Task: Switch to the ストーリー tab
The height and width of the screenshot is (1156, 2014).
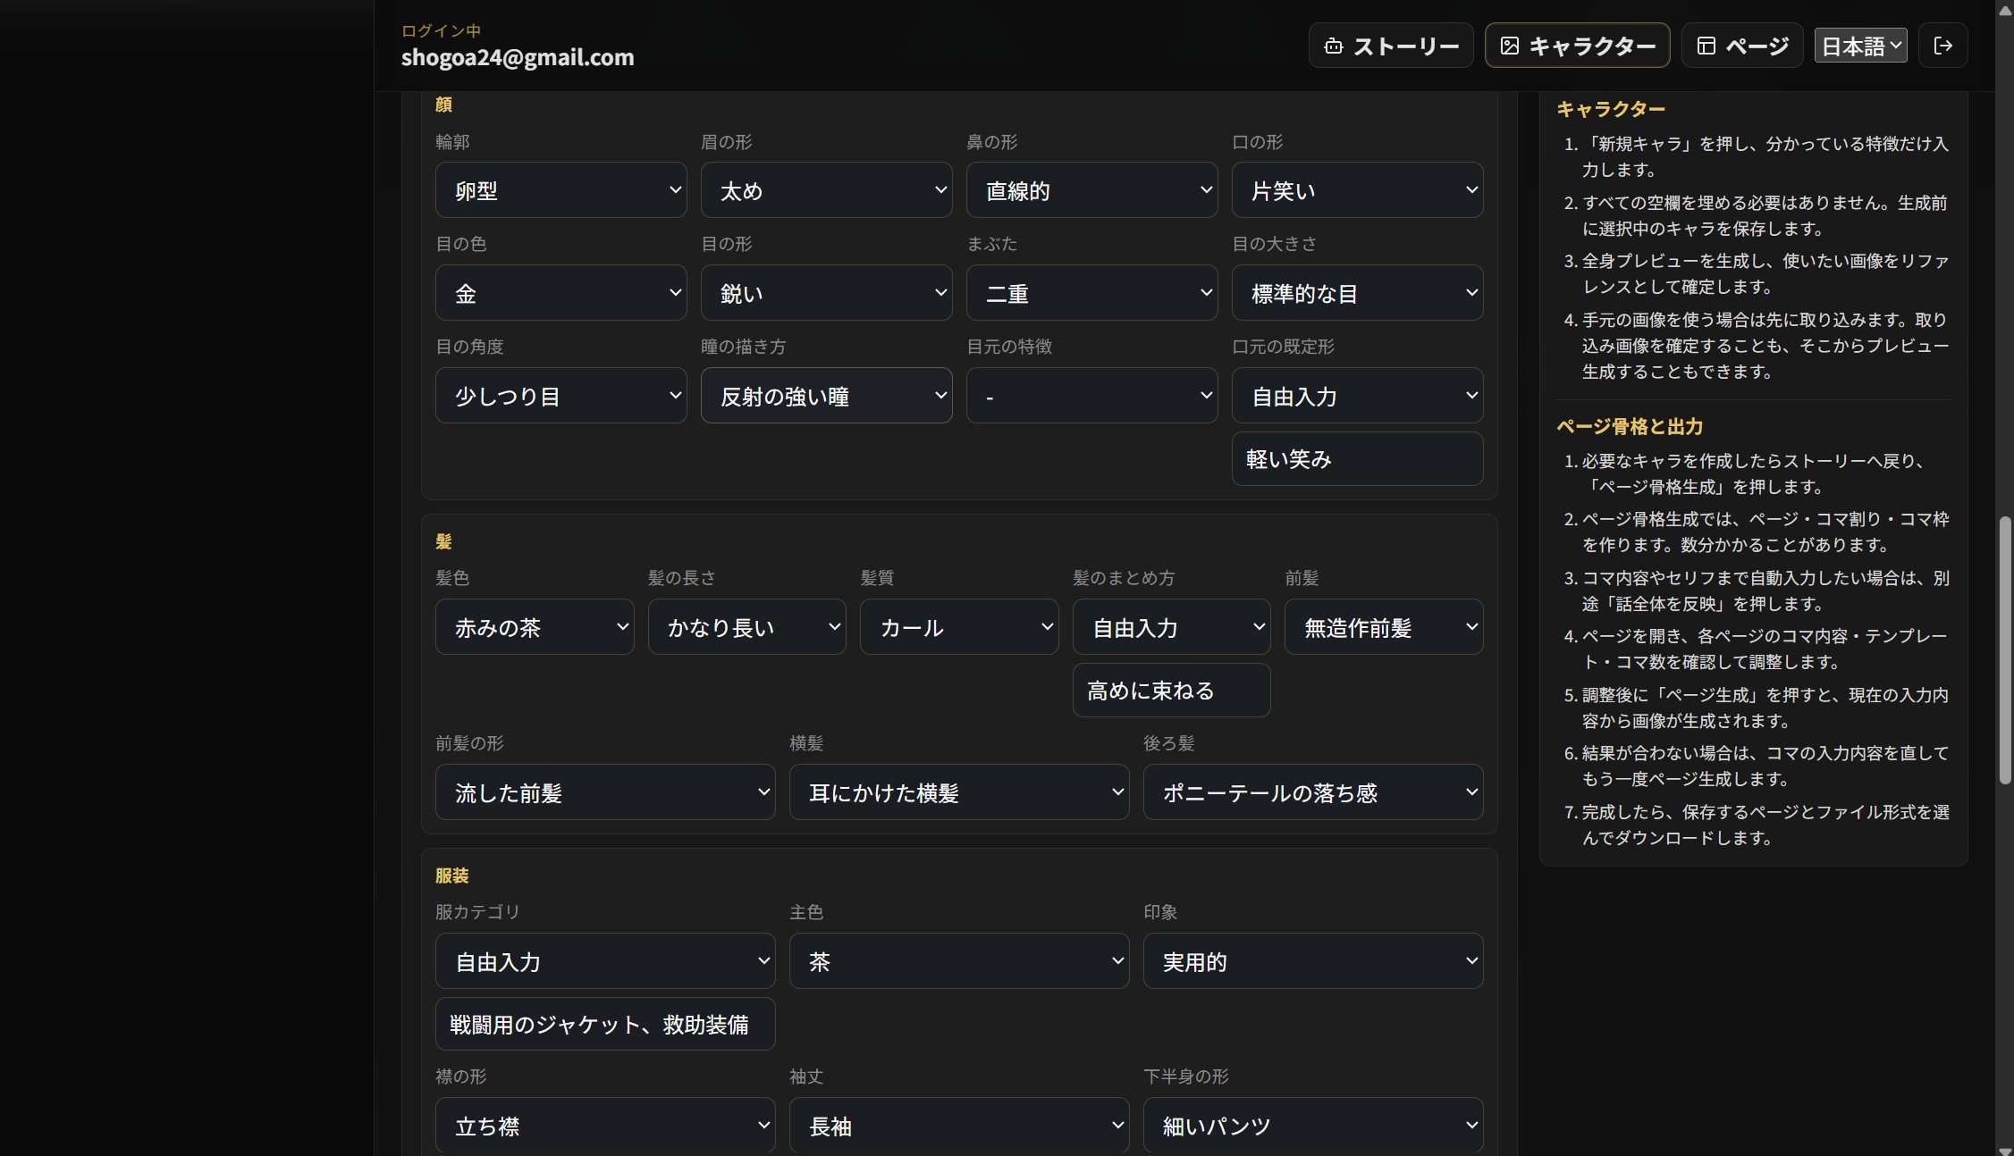Action: pyautogui.click(x=1391, y=46)
